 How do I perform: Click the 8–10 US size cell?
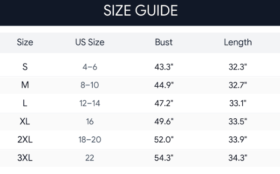(x=89, y=85)
